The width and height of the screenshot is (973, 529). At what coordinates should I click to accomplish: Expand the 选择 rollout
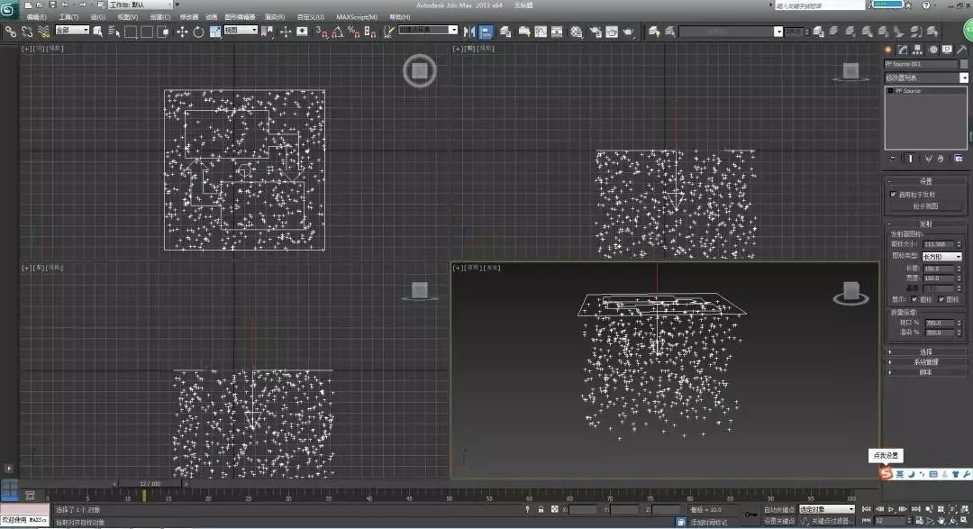pyautogui.click(x=925, y=352)
